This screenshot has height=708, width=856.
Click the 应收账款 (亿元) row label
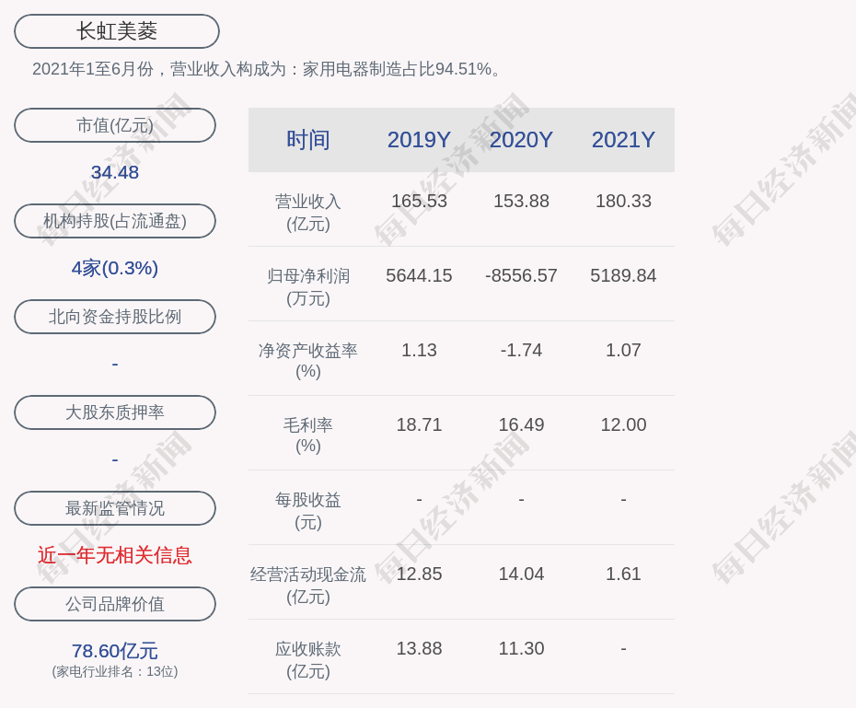(308, 660)
